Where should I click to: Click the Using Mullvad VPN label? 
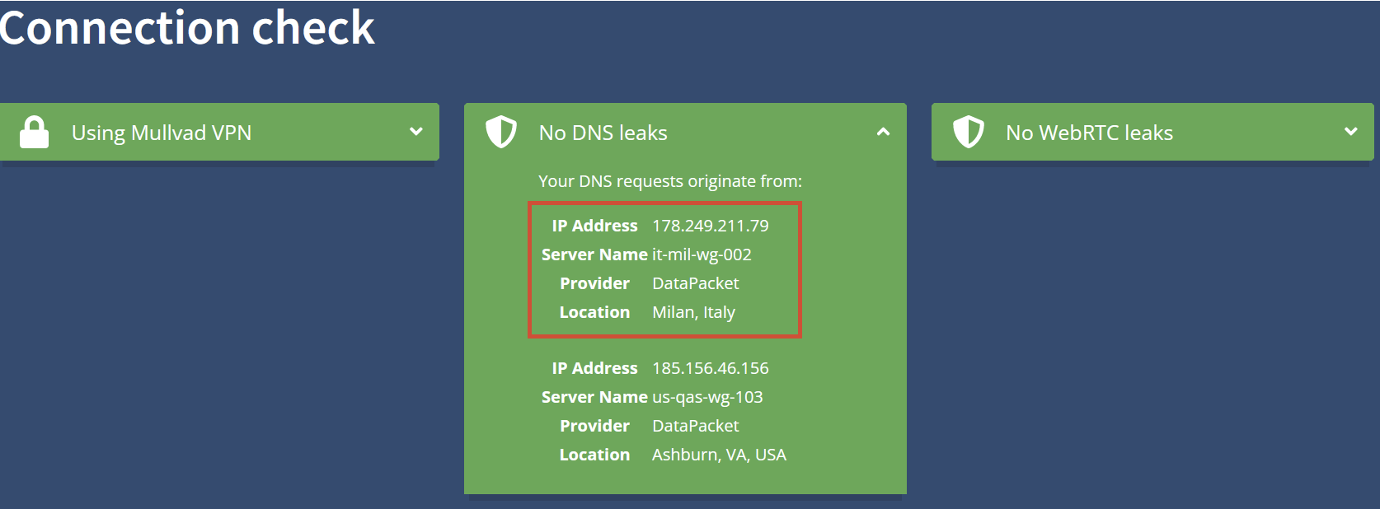point(162,133)
